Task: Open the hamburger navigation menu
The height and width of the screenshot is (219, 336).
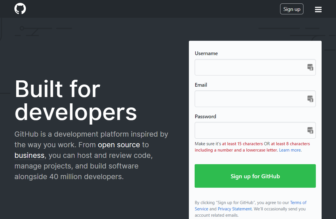Action: pyautogui.click(x=318, y=9)
